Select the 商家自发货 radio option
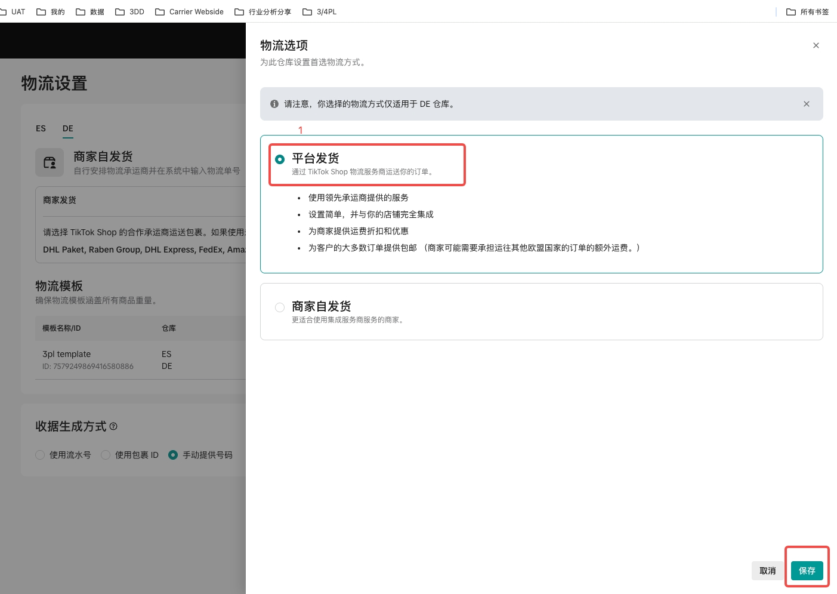The width and height of the screenshot is (837, 594). tap(280, 307)
